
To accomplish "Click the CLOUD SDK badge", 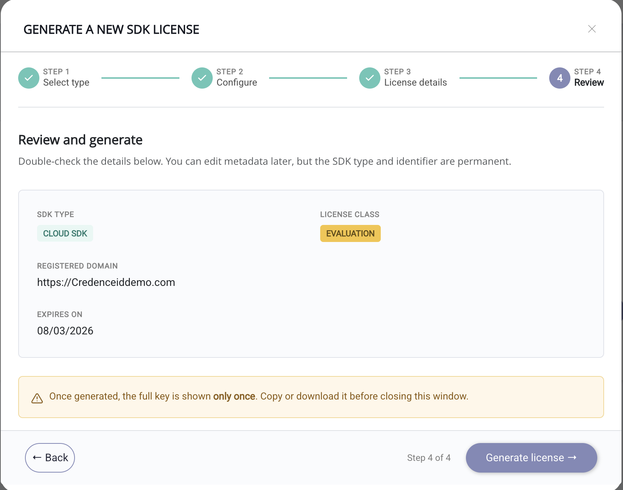I will [x=65, y=233].
